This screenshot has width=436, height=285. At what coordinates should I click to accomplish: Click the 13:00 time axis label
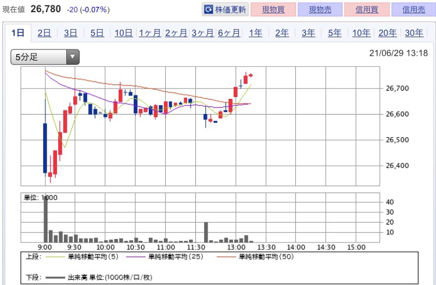coord(236,247)
